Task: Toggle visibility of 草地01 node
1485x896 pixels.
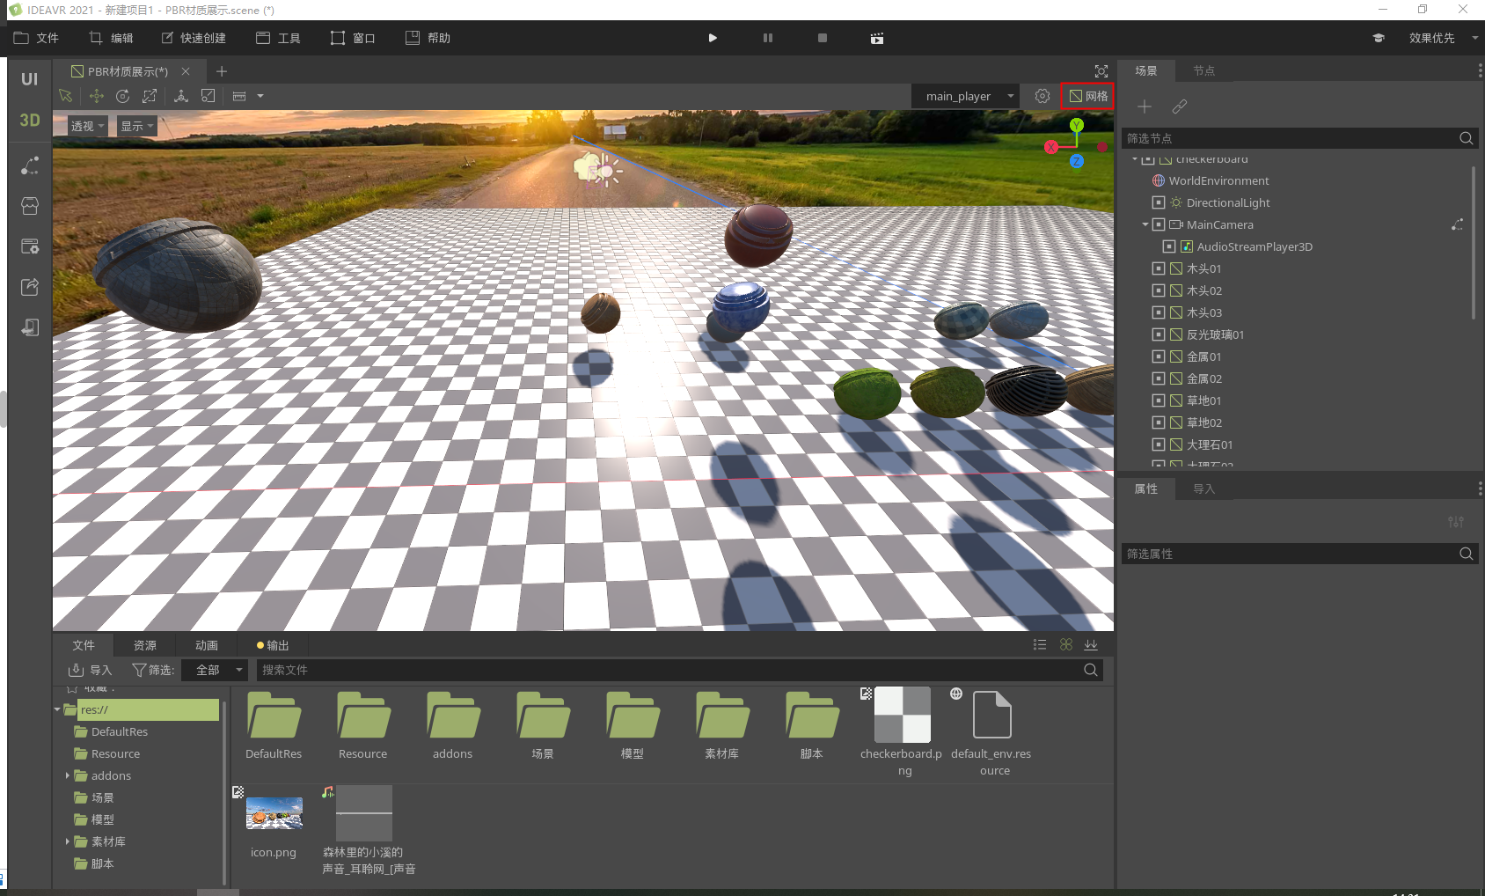Action: [x=1159, y=400]
